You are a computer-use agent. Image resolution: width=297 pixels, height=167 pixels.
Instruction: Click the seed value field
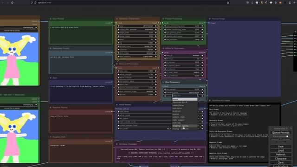pos(137,26)
